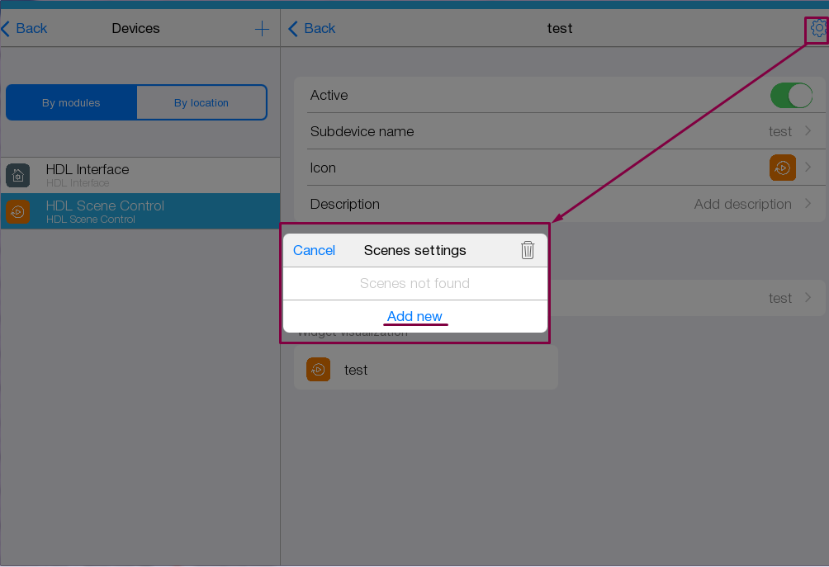The height and width of the screenshot is (567, 829).
Task: Open Description row chevron
Action: tap(808, 204)
